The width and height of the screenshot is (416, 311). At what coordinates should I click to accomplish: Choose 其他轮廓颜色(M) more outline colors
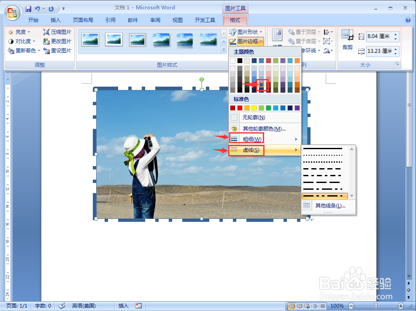[x=265, y=128]
